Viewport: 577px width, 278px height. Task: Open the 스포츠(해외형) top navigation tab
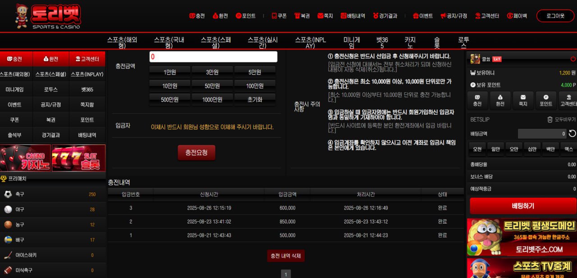coord(122,43)
